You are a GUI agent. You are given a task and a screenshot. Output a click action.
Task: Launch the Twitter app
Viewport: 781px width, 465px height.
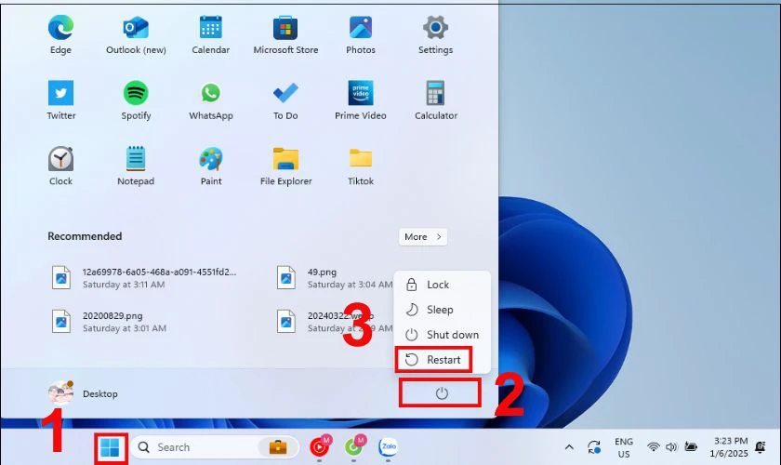[60, 100]
